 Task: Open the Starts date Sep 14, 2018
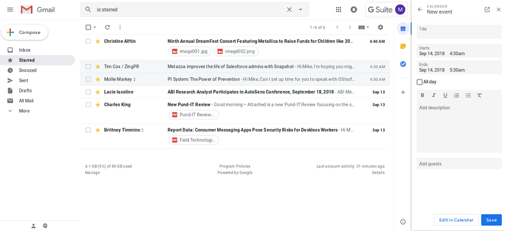432,53
